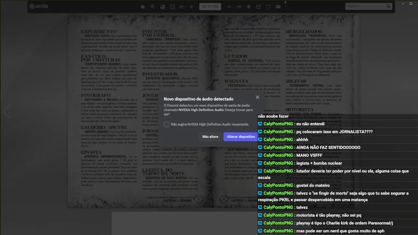Flip to previous page with the arrow at the page edge
The height and width of the screenshot is (235, 418).
[x=7, y=112]
